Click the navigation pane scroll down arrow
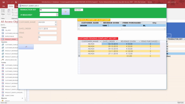This screenshot has width=185, height=104. point(25,100)
